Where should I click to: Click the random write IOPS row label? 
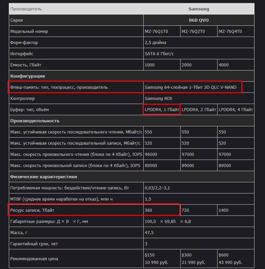(x=75, y=166)
